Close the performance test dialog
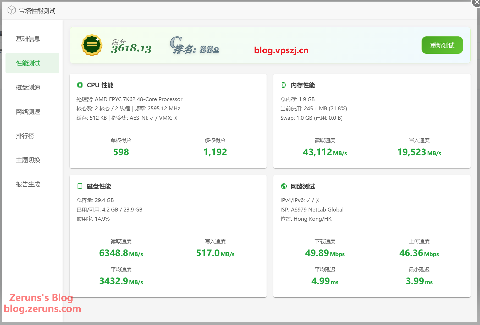 (476, 3)
